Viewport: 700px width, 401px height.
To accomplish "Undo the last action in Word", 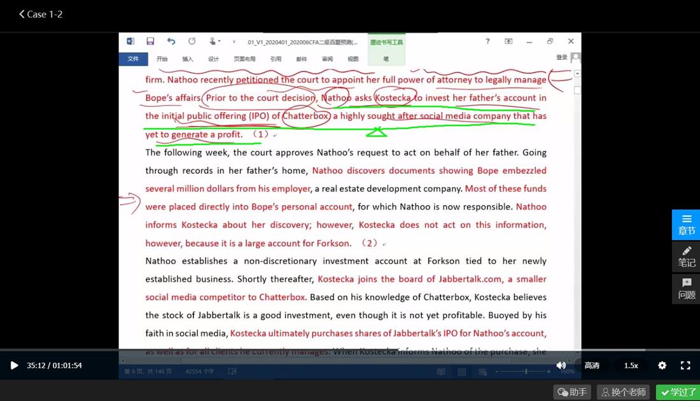I will coord(171,41).
